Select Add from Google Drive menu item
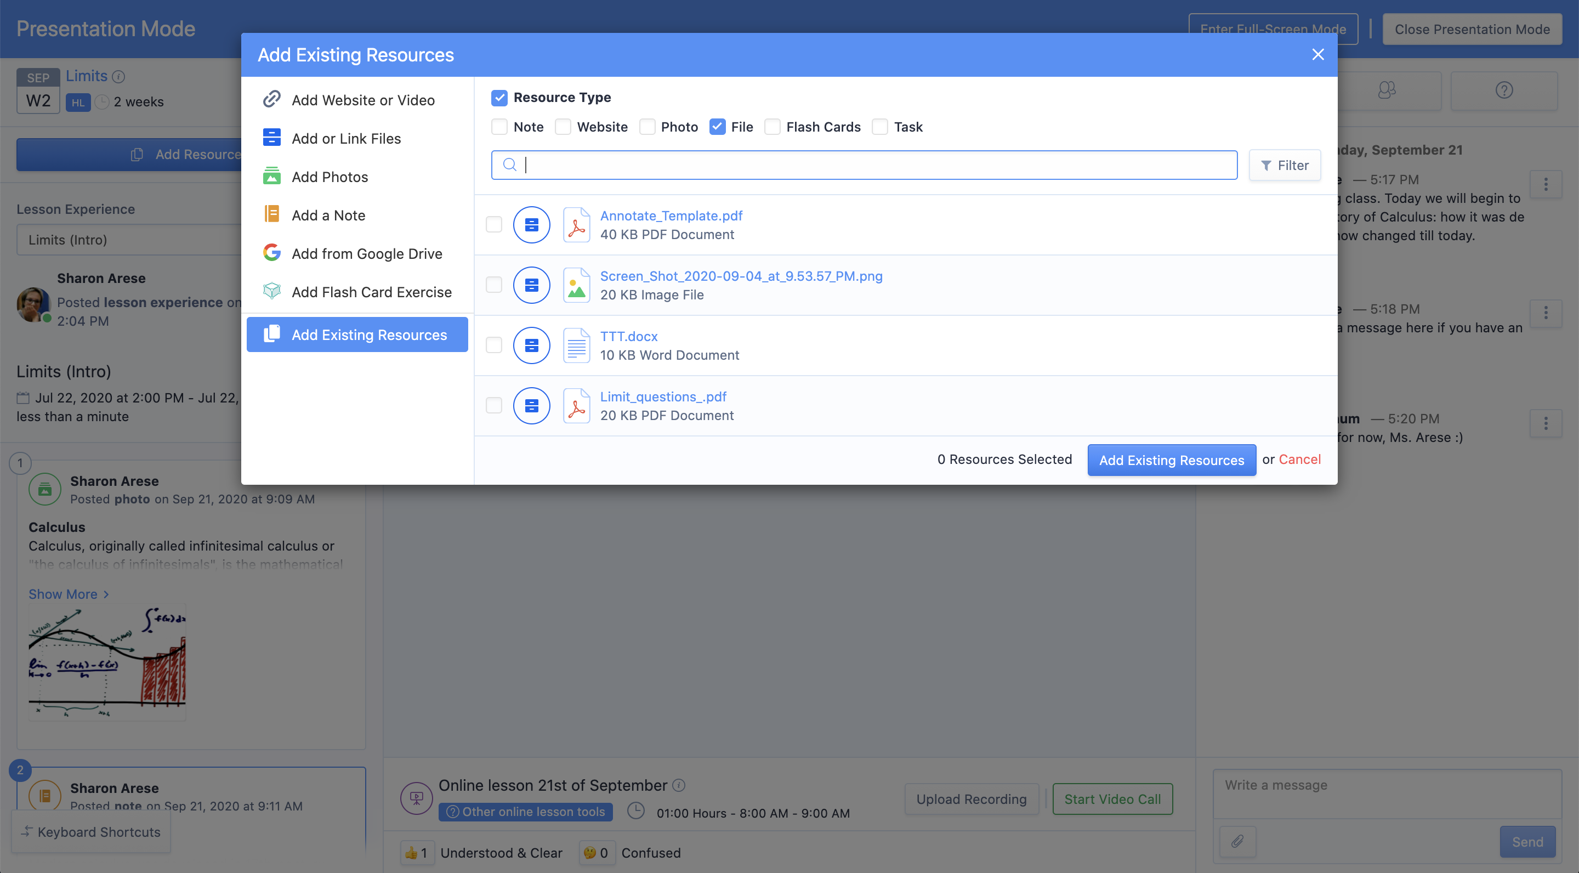The width and height of the screenshot is (1579, 873). pos(367,253)
